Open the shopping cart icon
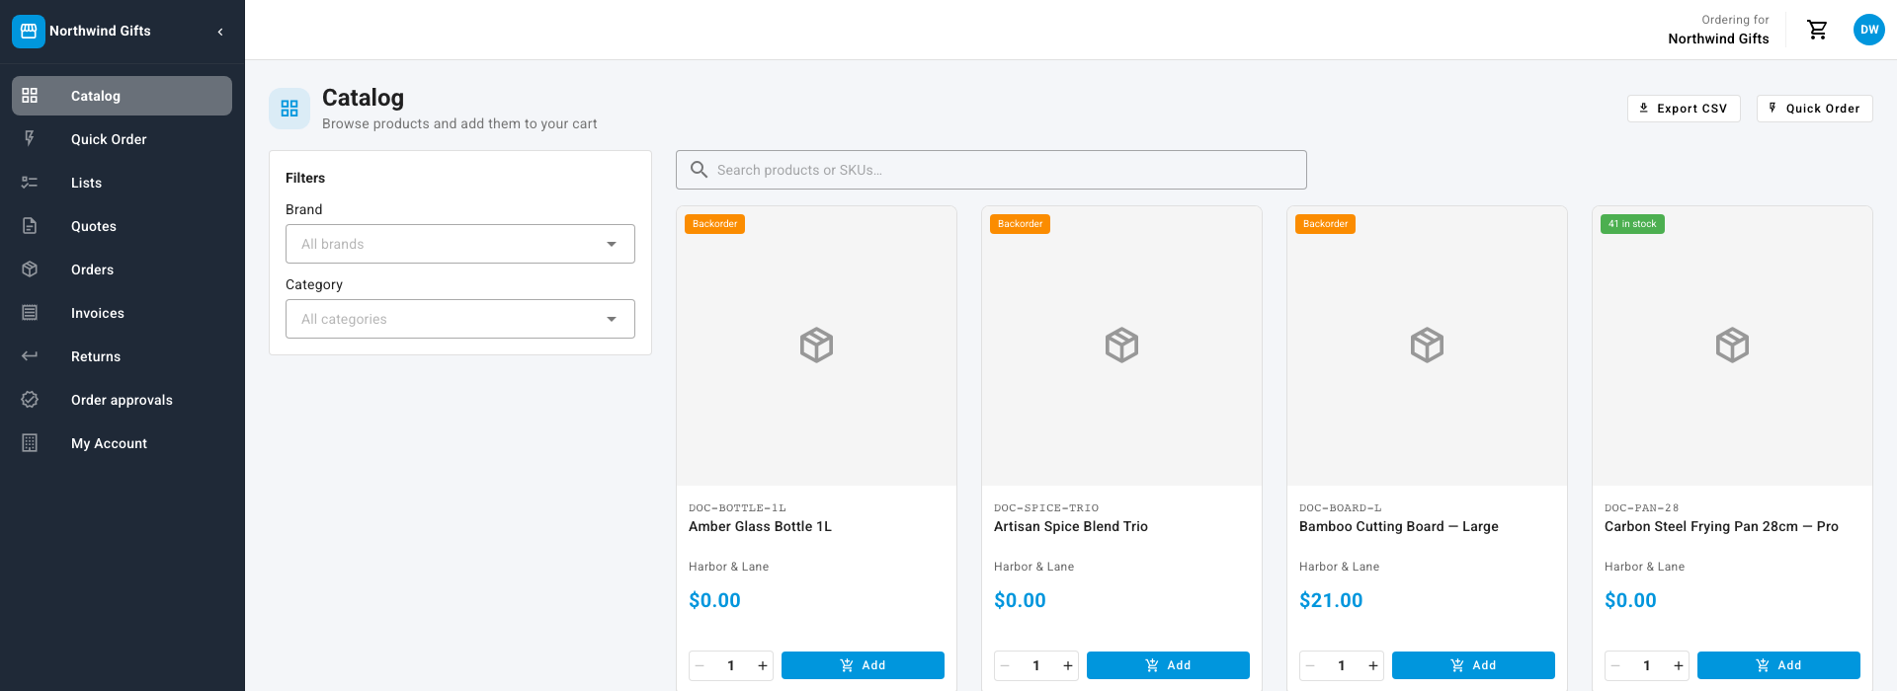Screen dimensions: 1897x691 pos(1817,30)
